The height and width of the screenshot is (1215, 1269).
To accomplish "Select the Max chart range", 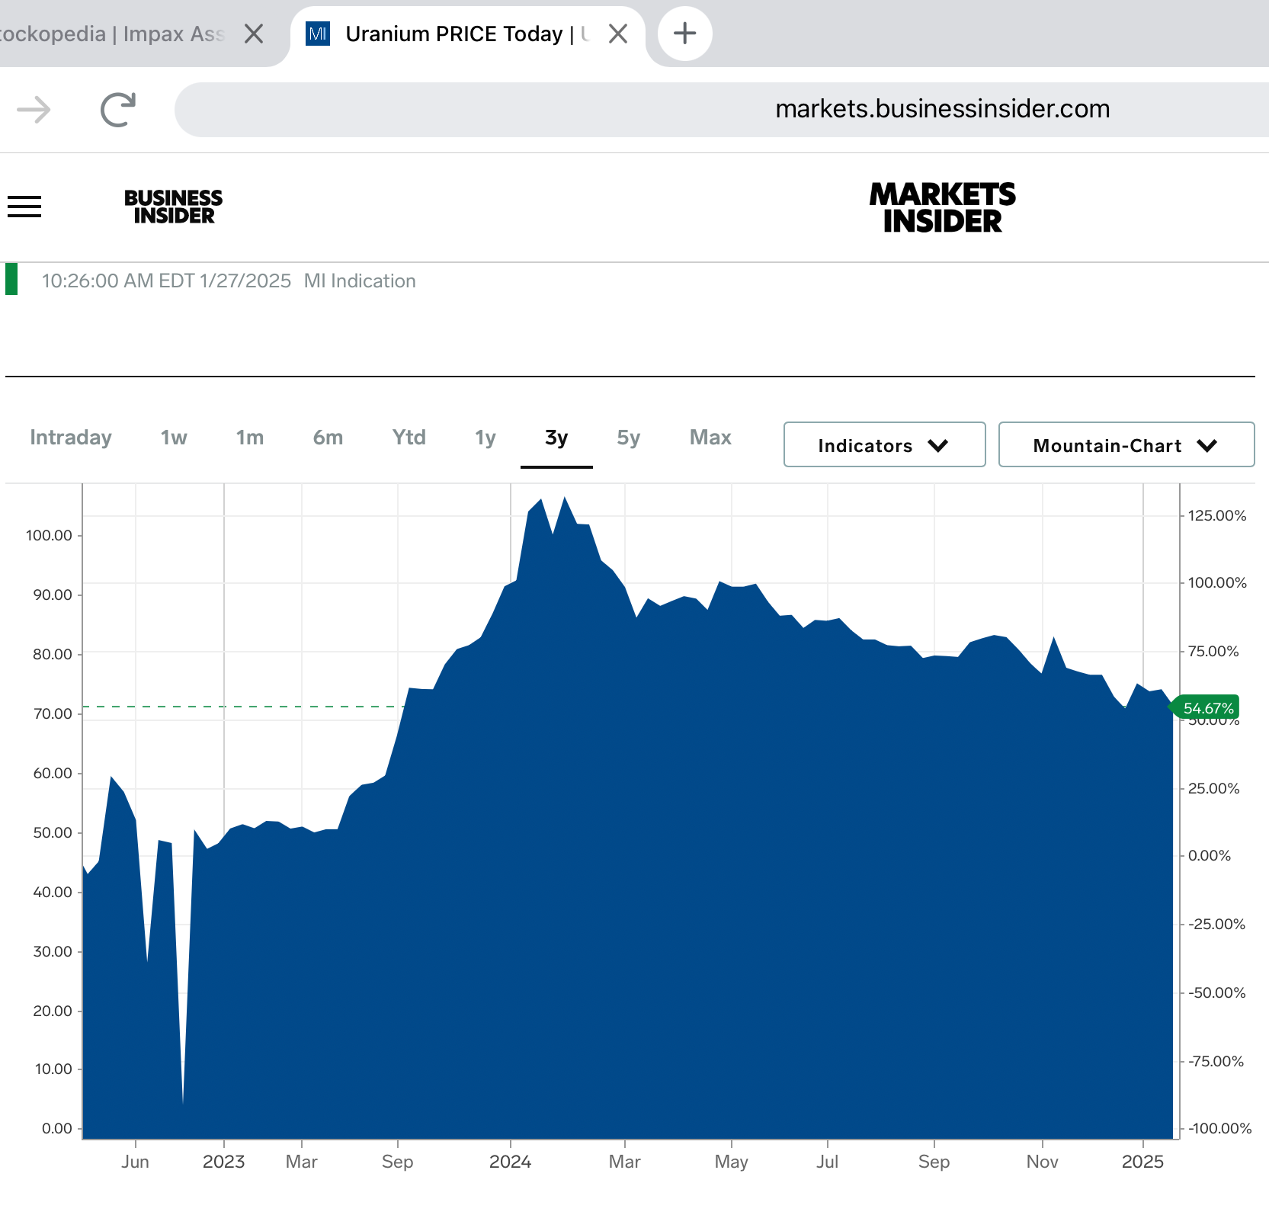I will coord(710,438).
